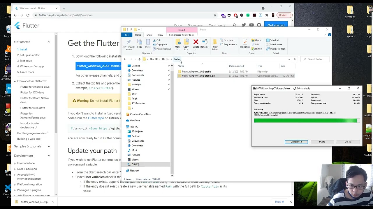The width and height of the screenshot is (373, 209).
Task: Collapse the Development sidebar section
Action: click(49, 156)
